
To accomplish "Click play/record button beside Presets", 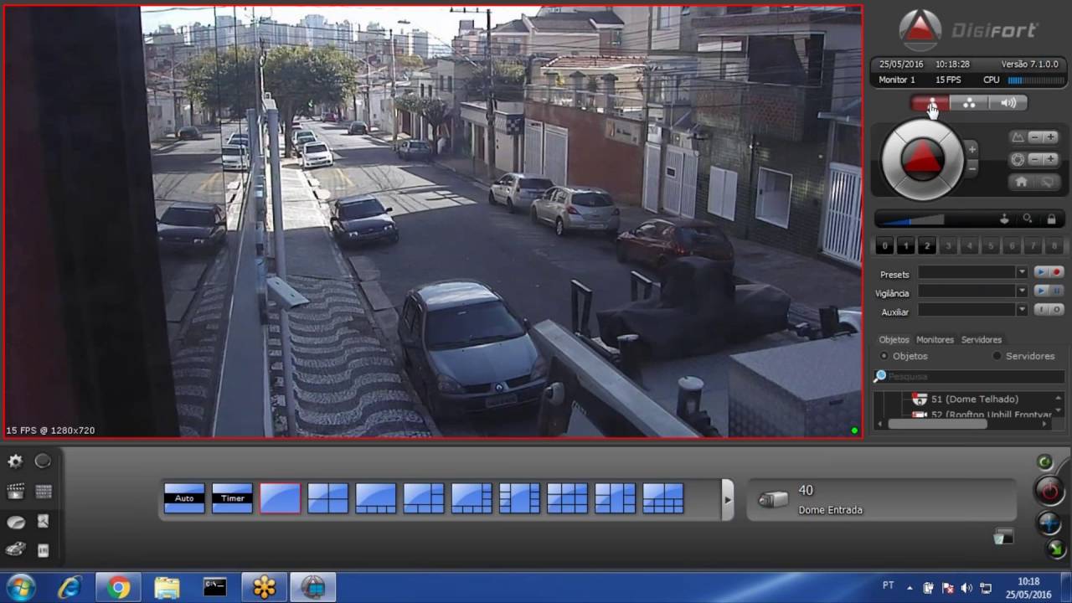I will pyautogui.click(x=1049, y=272).
